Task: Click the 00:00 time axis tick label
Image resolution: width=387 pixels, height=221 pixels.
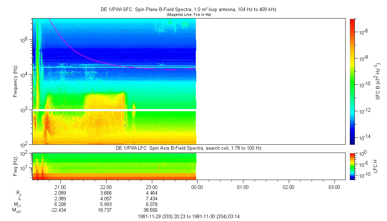Action: (197, 187)
